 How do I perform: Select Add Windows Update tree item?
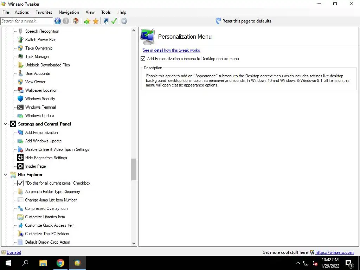[x=43, y=141]
